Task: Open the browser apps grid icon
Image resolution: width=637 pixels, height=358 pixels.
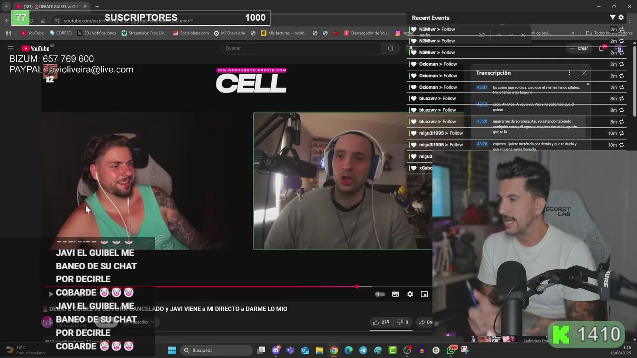Action: click(x=8, y=33)
